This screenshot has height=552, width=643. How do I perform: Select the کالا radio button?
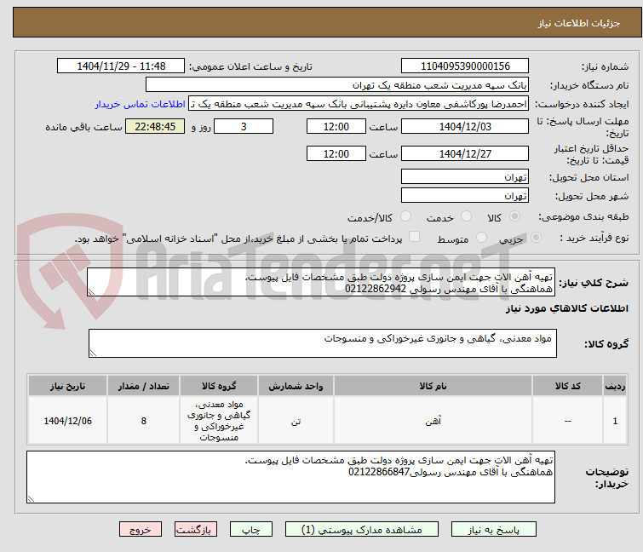pos(514,216)
